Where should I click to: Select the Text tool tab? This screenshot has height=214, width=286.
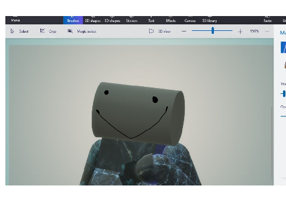[151, 20]
